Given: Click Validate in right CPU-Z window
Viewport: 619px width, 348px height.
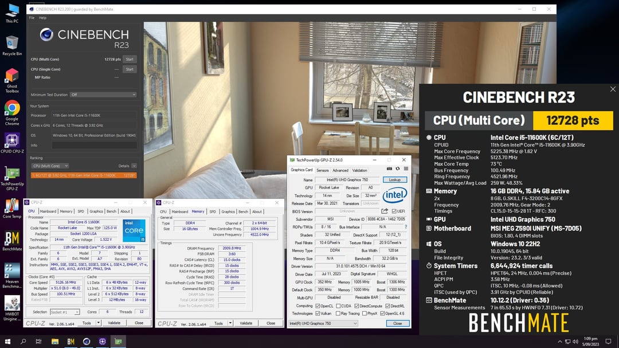Looking at the screenshot, I should 246,323.
